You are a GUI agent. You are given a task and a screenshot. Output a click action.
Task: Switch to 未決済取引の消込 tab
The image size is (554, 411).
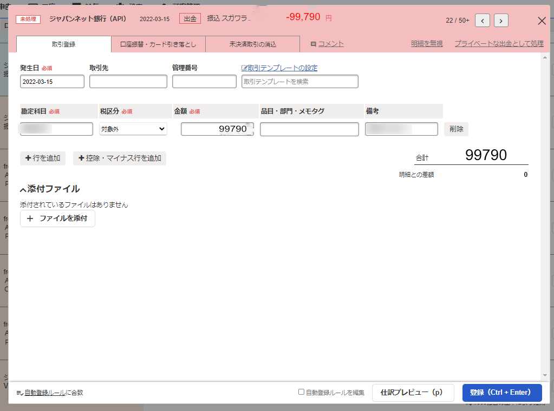pos(252,44)
